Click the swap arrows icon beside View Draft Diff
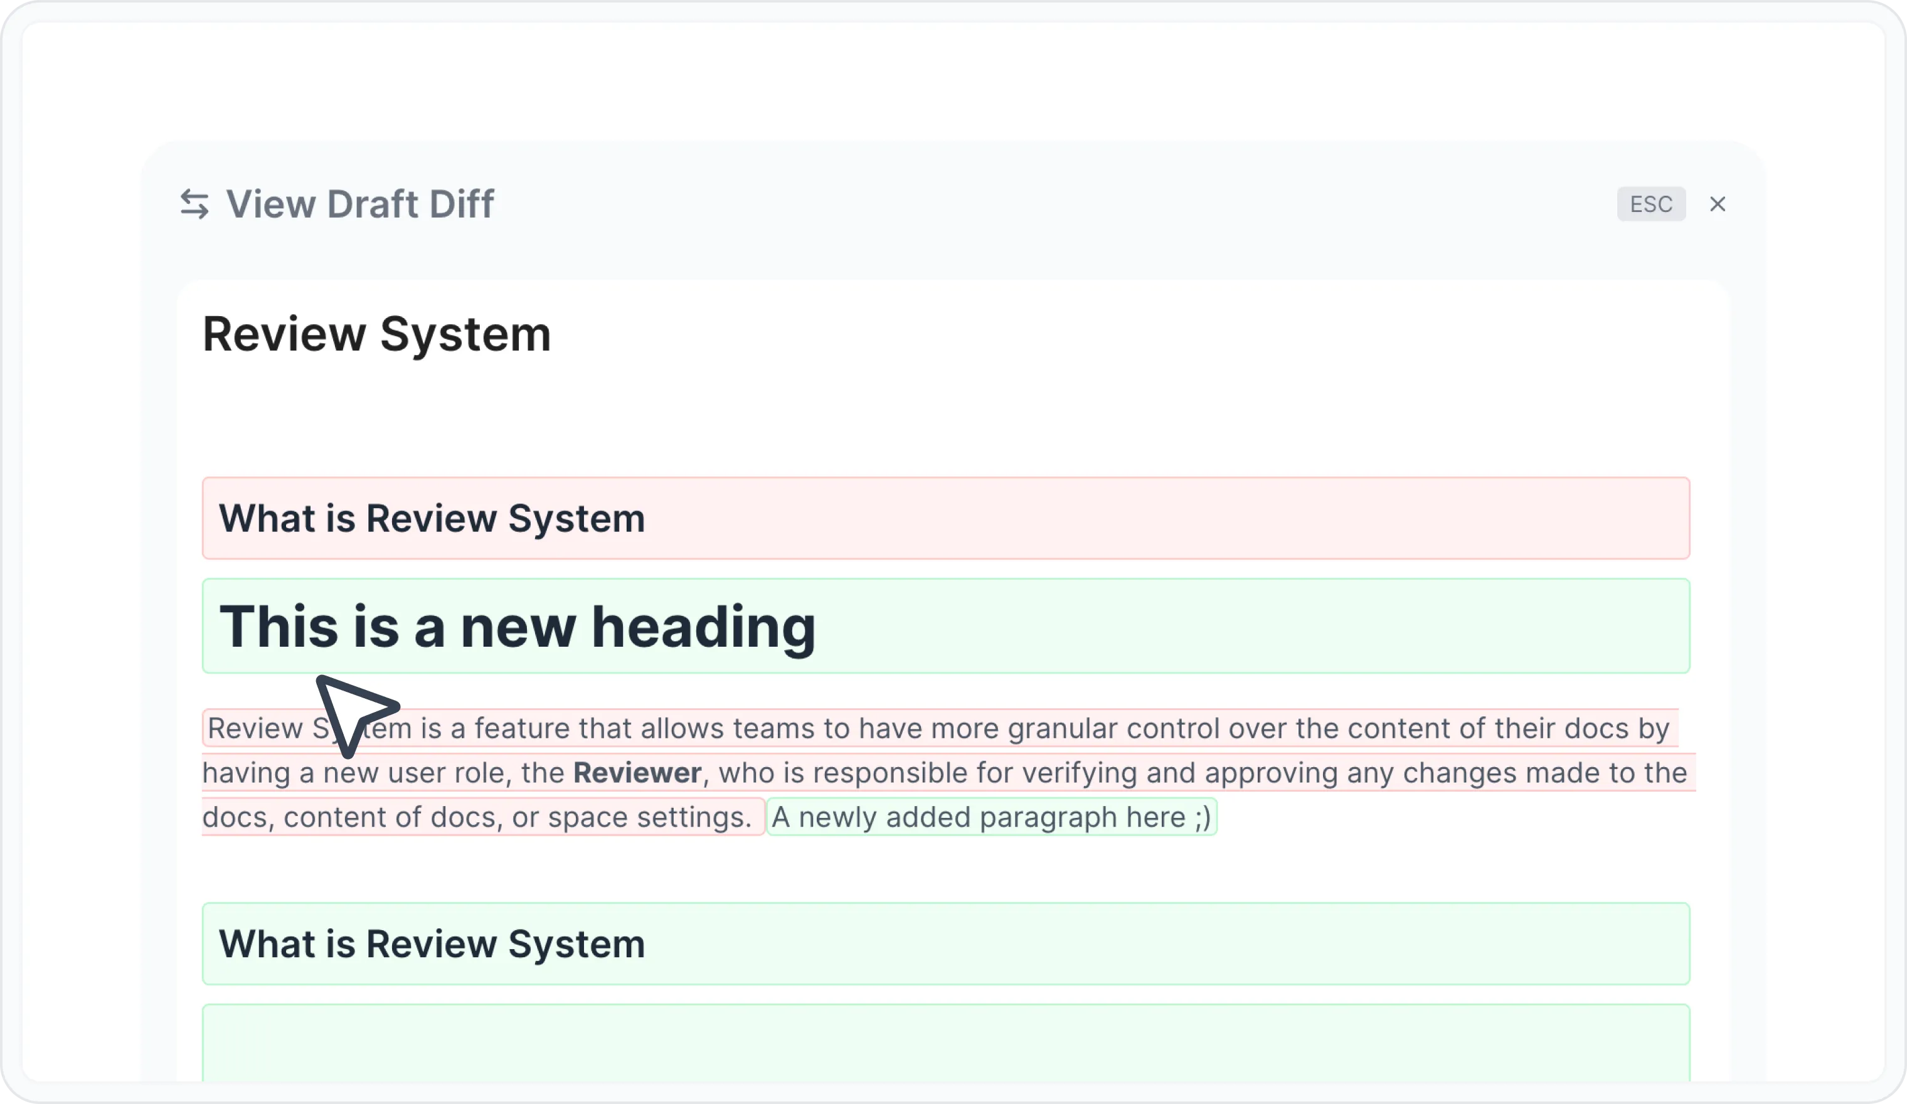1907x1104 pixels. [194, 204]
